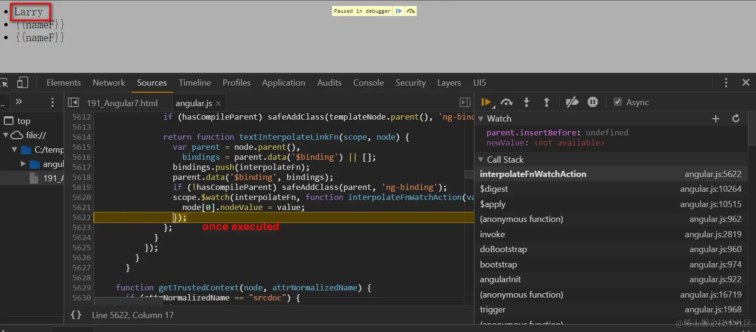Viewport: 756px width, 332px height.
Task: Open DevTools more options menu (three dots)
Action: (726, 83)
